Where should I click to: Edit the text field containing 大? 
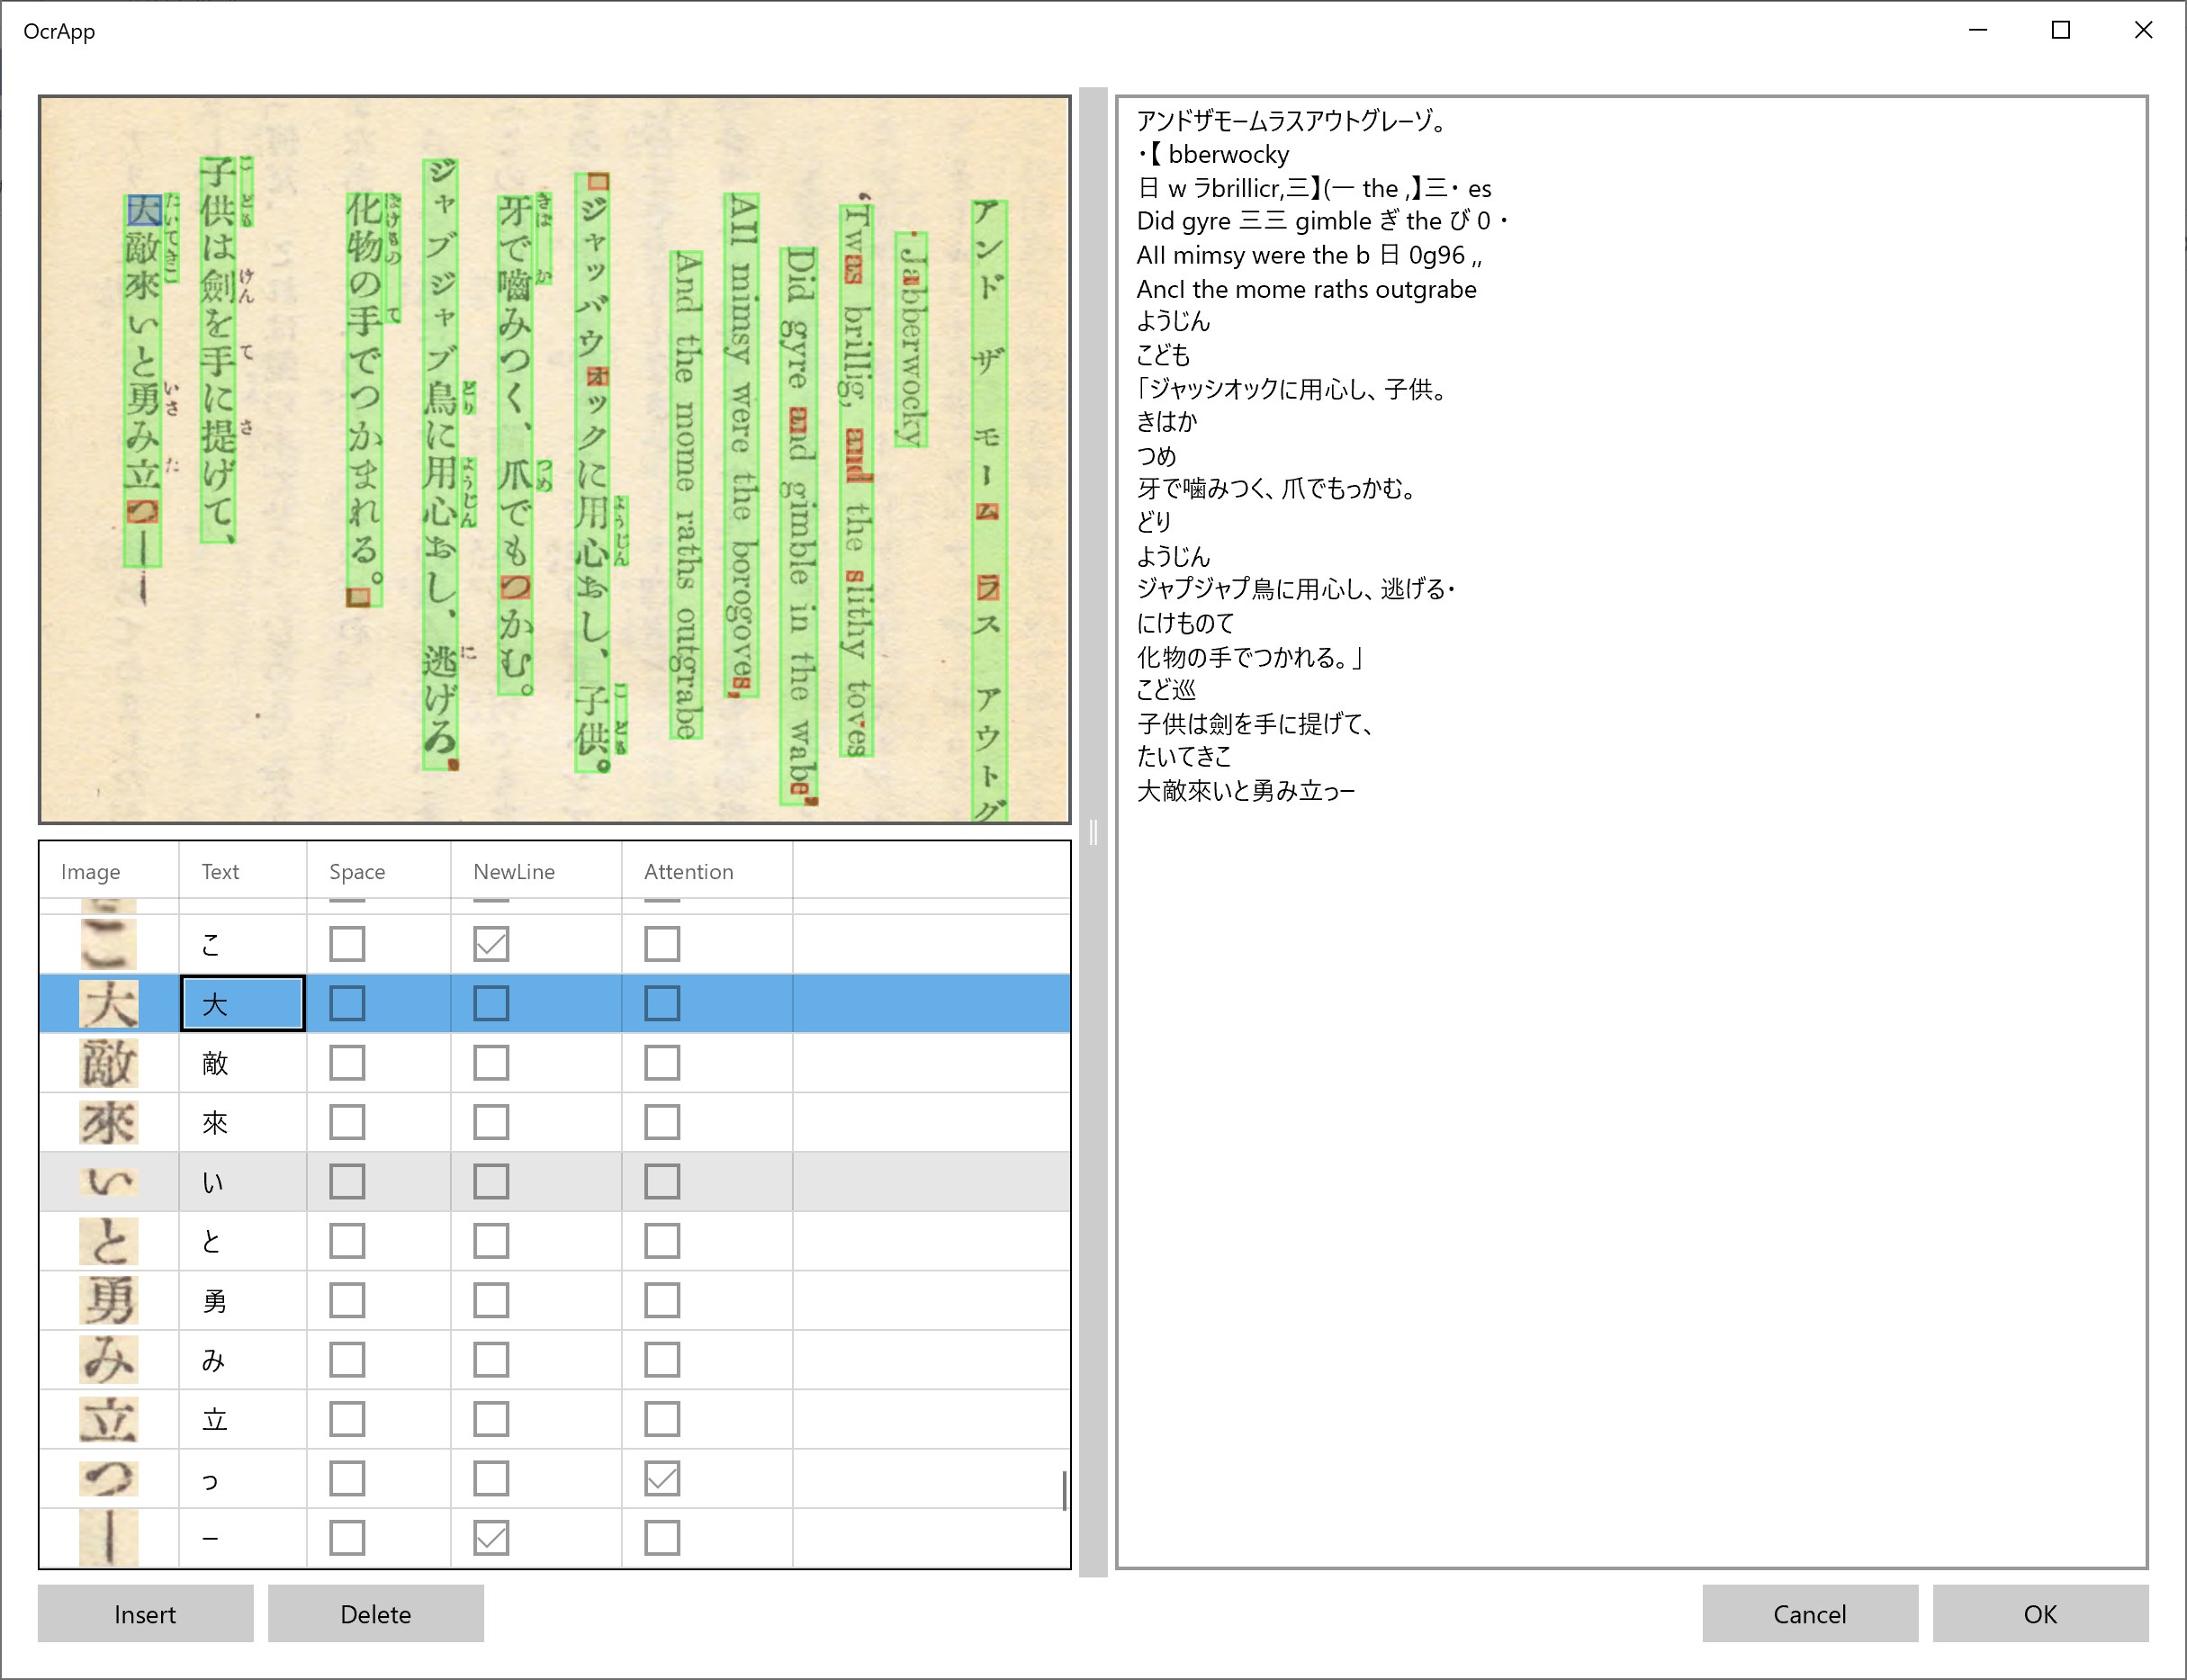243,1004
